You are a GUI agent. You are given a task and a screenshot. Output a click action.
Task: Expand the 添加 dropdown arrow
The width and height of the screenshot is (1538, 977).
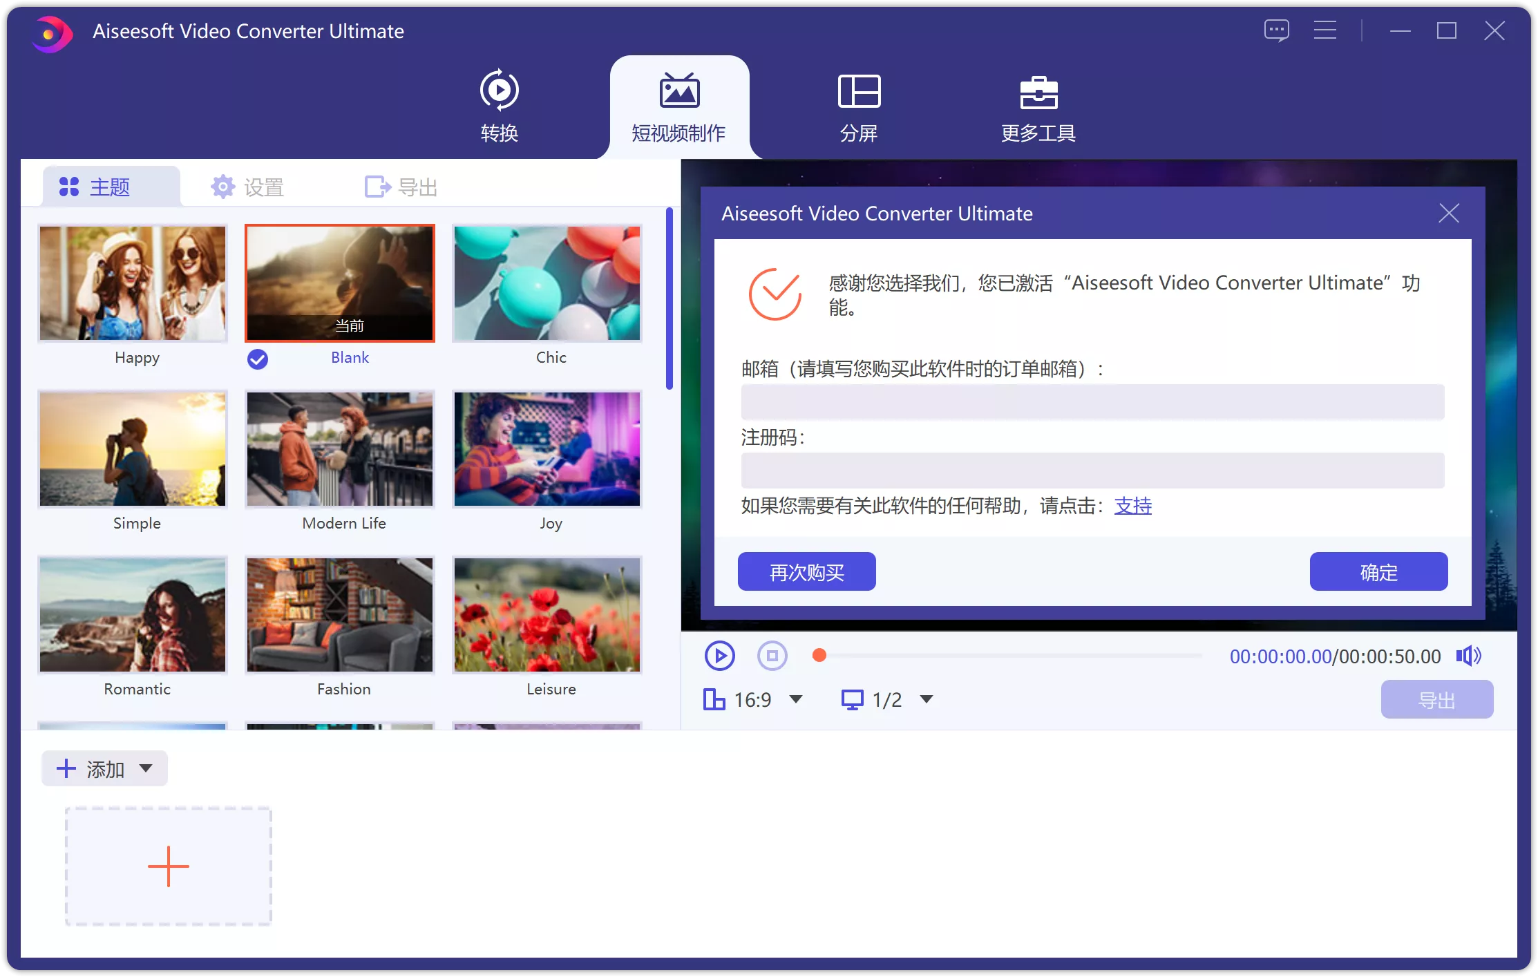146,768
